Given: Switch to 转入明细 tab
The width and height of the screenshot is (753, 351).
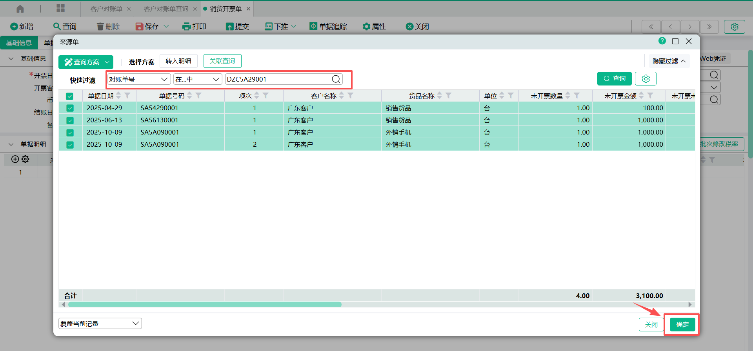Looking at the screenshot, I should 178,61.
